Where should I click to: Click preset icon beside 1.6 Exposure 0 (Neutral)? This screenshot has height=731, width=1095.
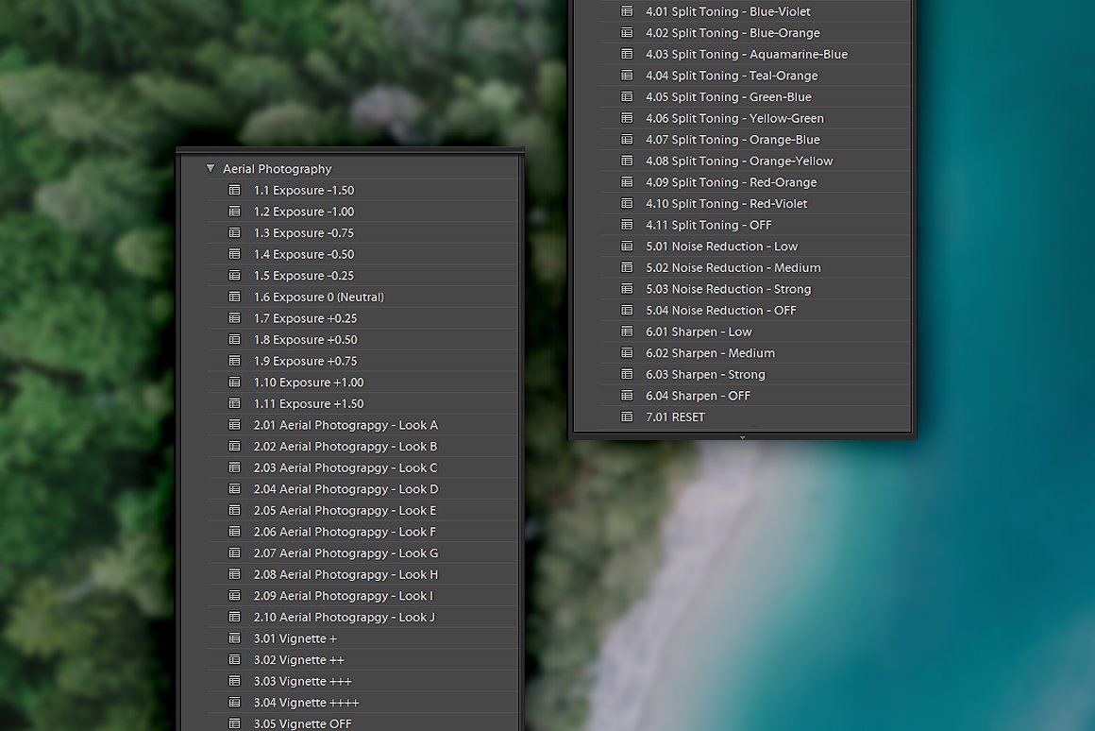coord(235,297)
